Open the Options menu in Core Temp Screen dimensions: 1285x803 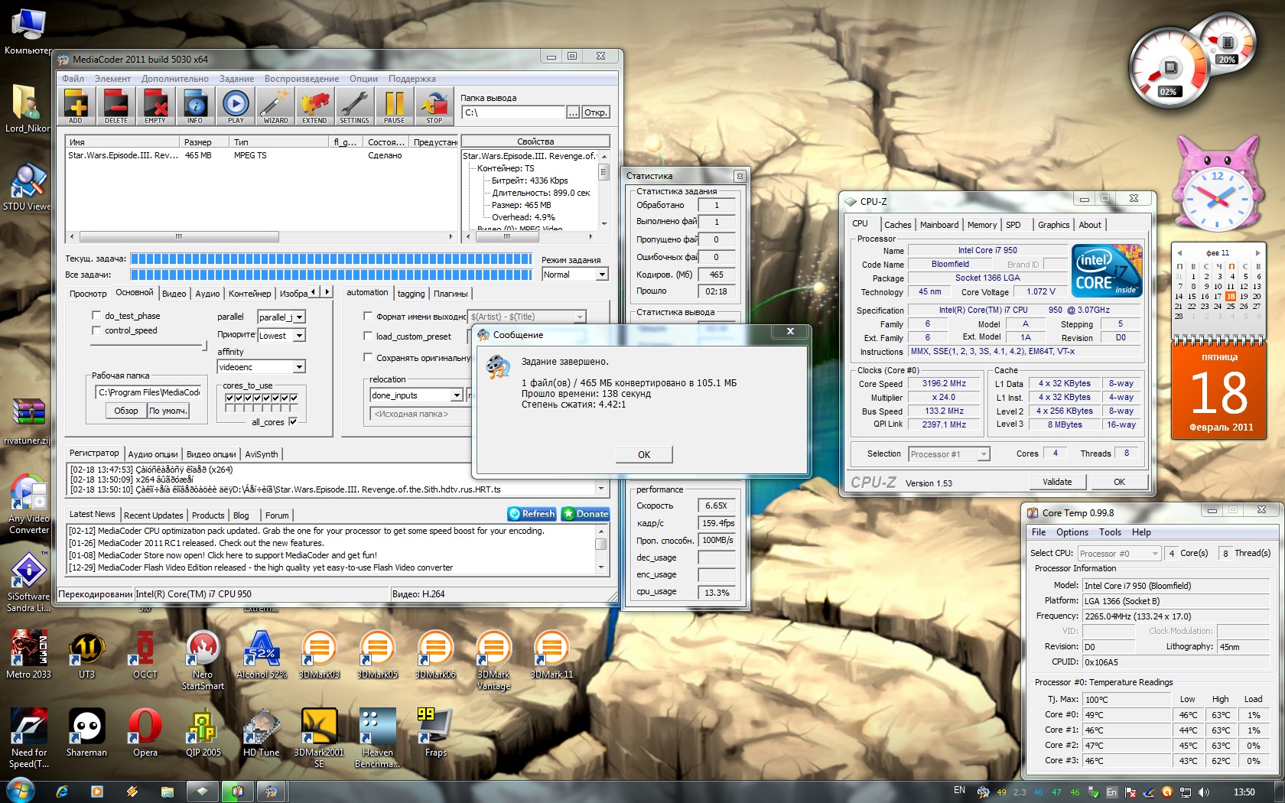[1072, 532]
